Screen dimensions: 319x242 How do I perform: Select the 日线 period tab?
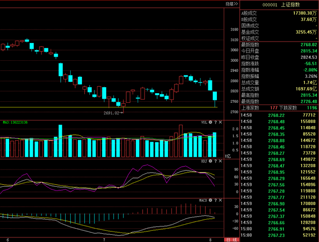point(232,240)
